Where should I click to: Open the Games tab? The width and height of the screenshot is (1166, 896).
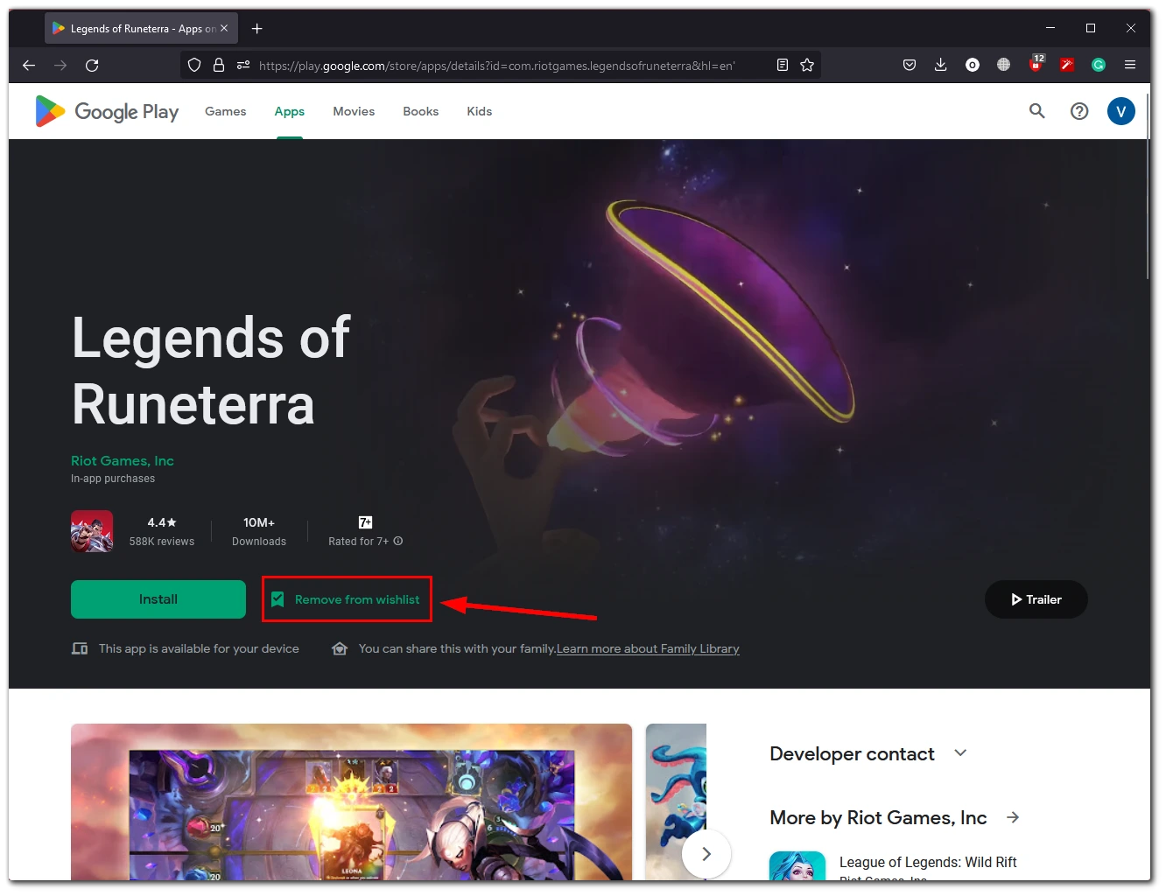pos(226,111)
